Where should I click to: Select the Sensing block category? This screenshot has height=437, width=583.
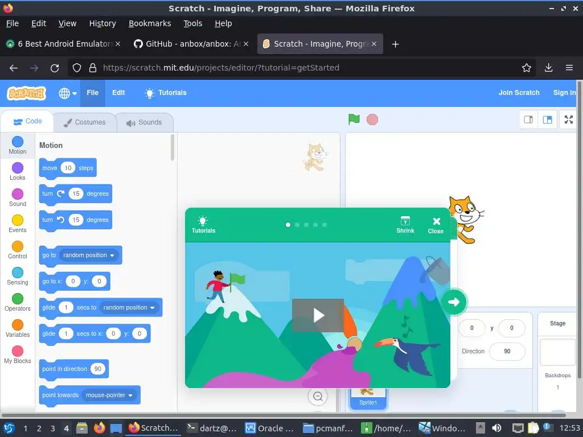[x=18, y=277]
